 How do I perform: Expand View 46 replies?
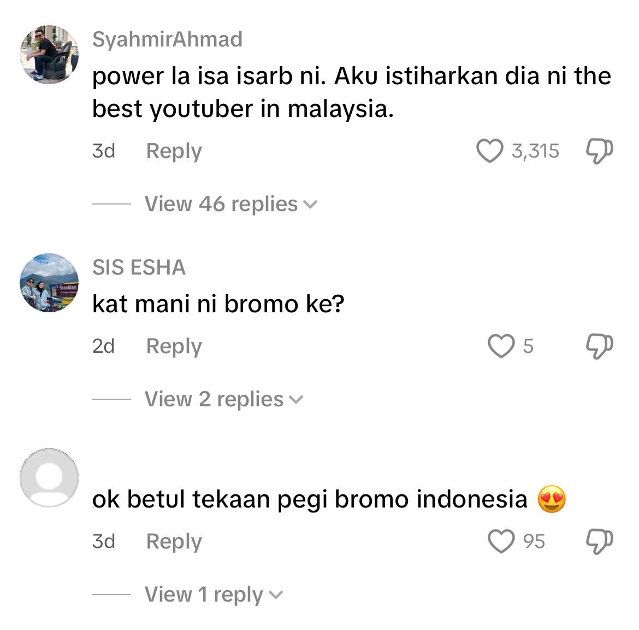pos(230,203)
